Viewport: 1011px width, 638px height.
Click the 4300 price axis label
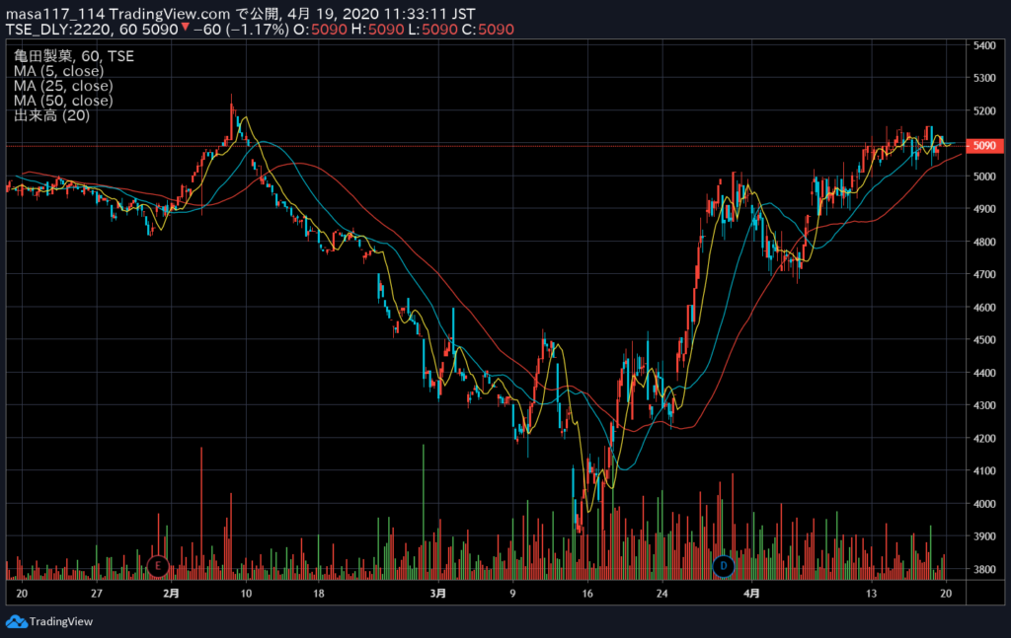(984, 405)
